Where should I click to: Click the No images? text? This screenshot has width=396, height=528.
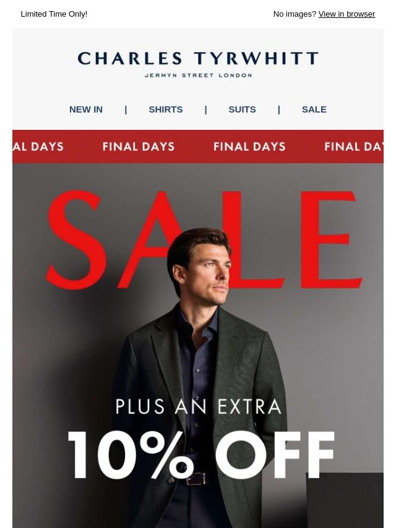[295, 14]
